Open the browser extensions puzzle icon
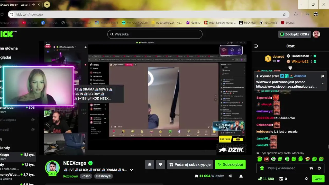This screenshot has width=329, height=185. (296, 14)
